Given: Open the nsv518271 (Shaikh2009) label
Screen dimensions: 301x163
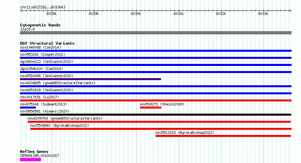Looking at the screenshot, I should (162, 104).
